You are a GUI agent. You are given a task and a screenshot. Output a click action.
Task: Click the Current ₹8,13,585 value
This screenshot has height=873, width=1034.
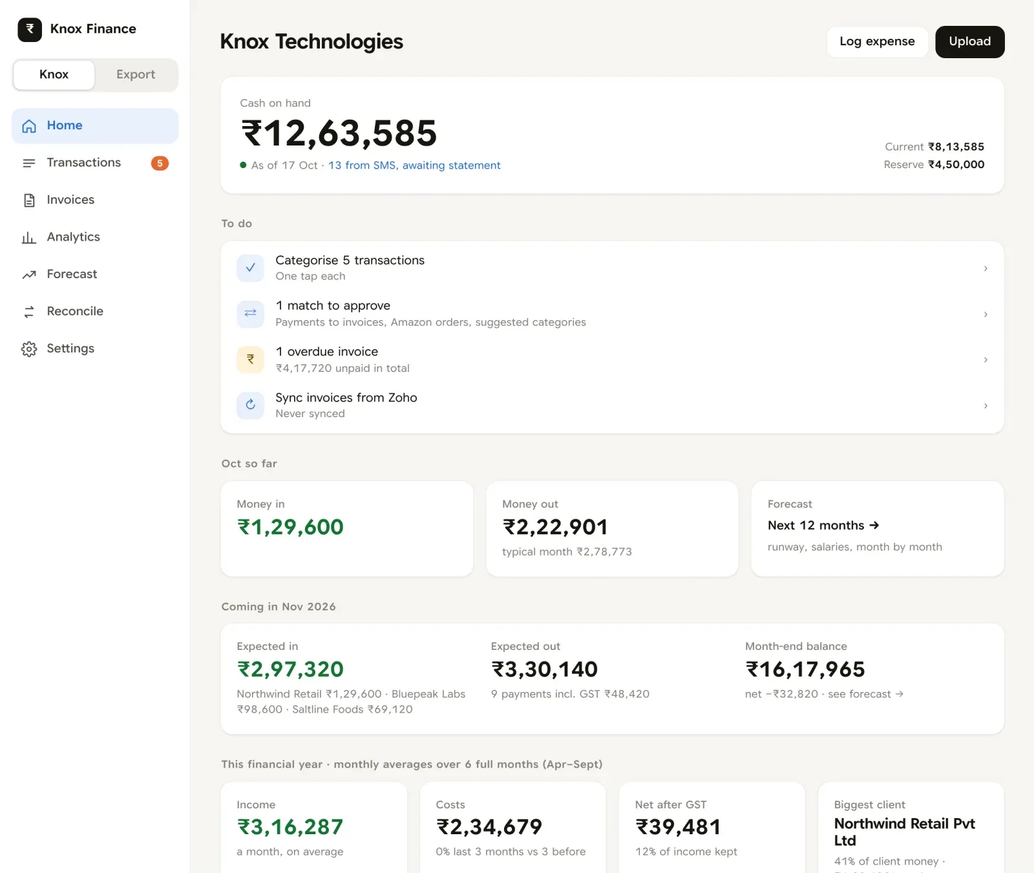point(956,147)
